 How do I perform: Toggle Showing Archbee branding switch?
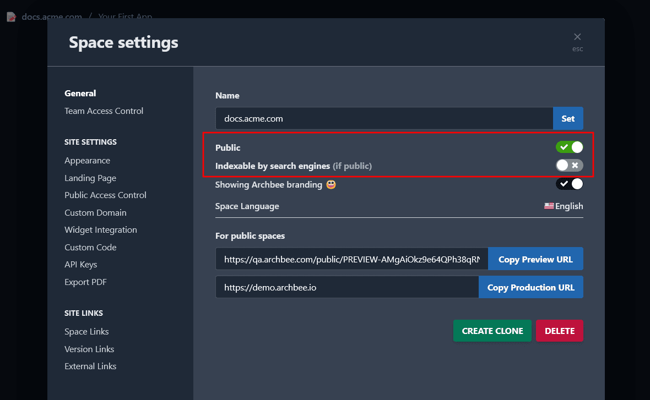[569, 184]
